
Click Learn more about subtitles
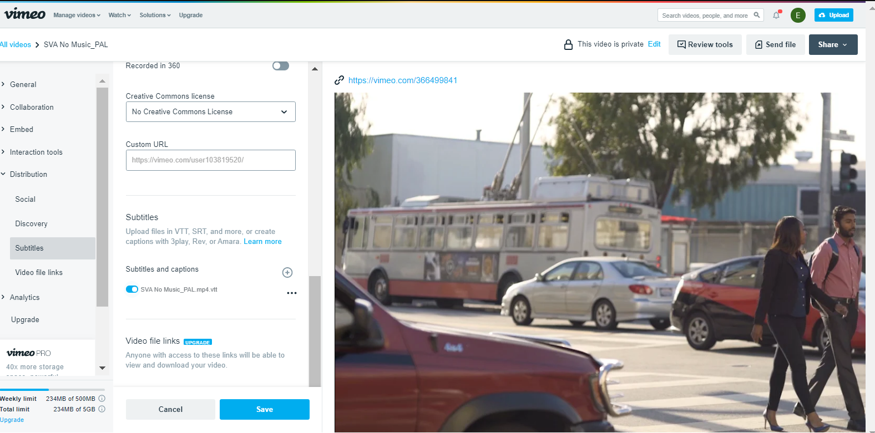262,241
